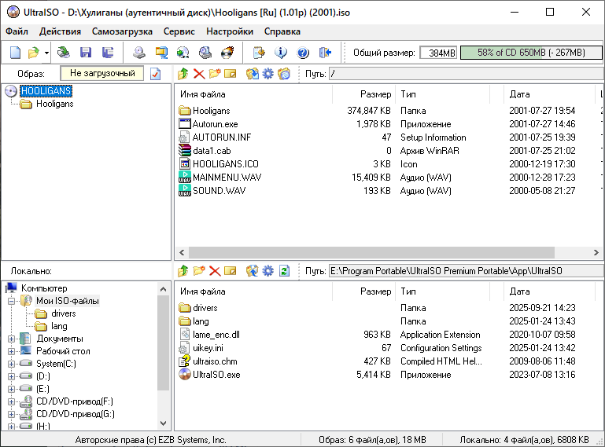Click the local tree vertical scrollbar thumb
This screenshot has width=605, height=447.
coord(163,343)
